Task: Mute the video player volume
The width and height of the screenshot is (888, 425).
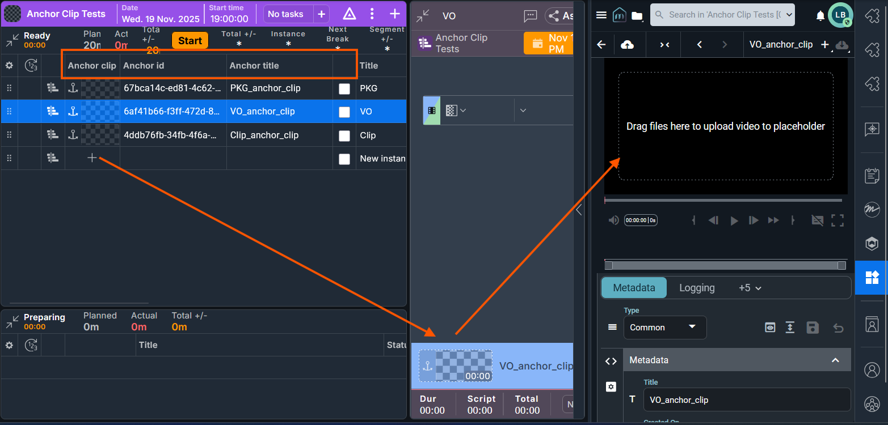Action: 613,220
